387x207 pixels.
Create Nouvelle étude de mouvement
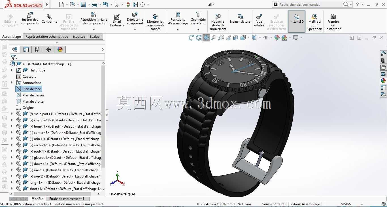click(x=218, y=22)
